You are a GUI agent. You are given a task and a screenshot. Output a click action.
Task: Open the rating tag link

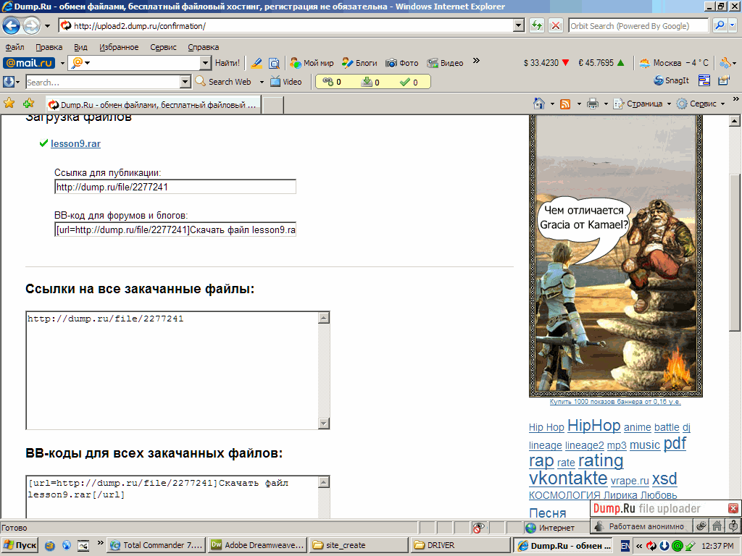601,460
